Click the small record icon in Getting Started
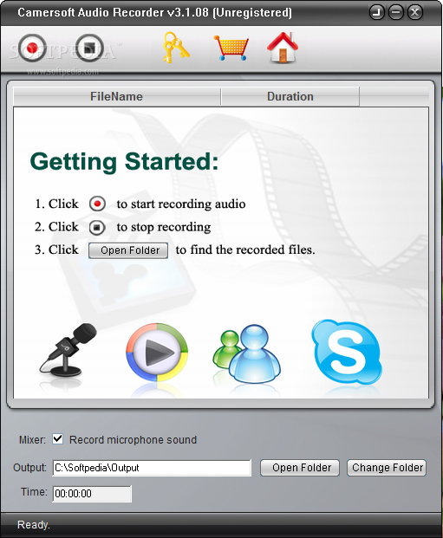 tap(97, 204)
